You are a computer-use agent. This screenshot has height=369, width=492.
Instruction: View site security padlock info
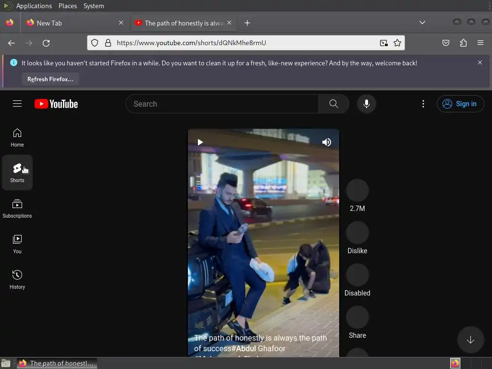[108, 43]
